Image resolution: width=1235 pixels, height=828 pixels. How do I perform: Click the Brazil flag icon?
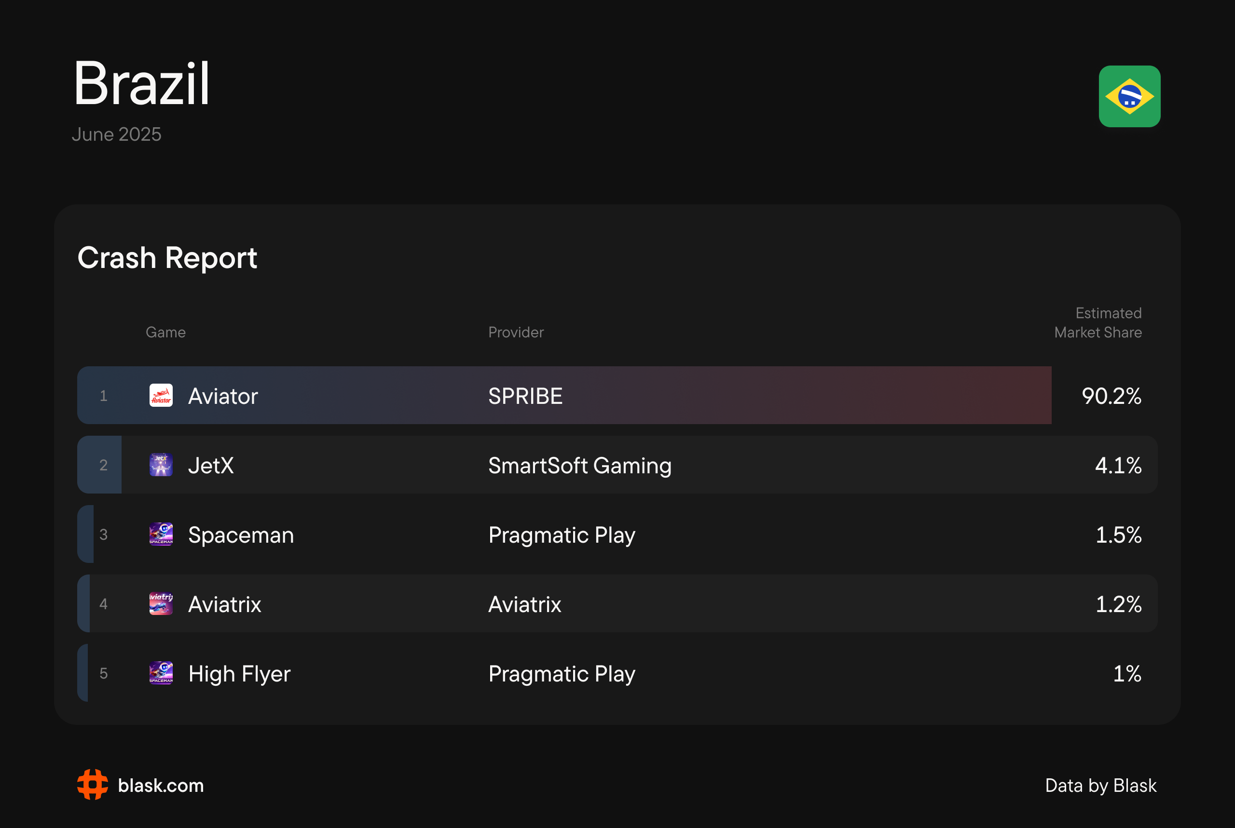(1129, 96)
